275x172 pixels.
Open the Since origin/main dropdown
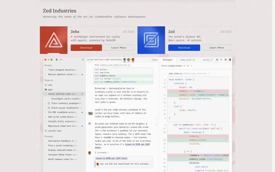(x=177, y=66)
